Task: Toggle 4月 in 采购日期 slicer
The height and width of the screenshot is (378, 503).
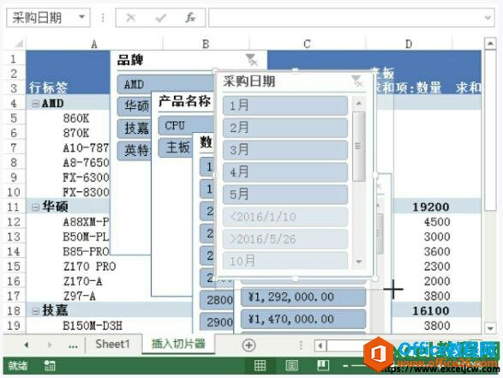Action: pos(285,172)
